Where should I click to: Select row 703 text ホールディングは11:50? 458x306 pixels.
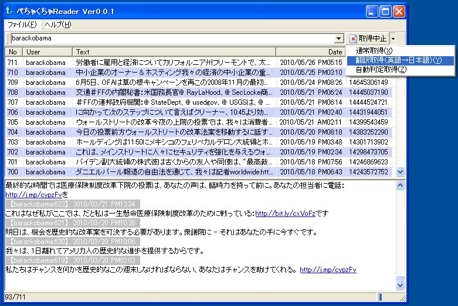pos(174,142)
